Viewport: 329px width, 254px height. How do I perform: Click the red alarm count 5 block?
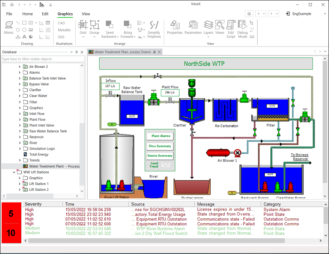11,213
